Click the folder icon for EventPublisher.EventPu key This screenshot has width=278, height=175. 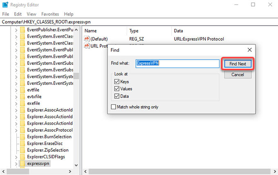pyautogui.click(x=22, y=30)
